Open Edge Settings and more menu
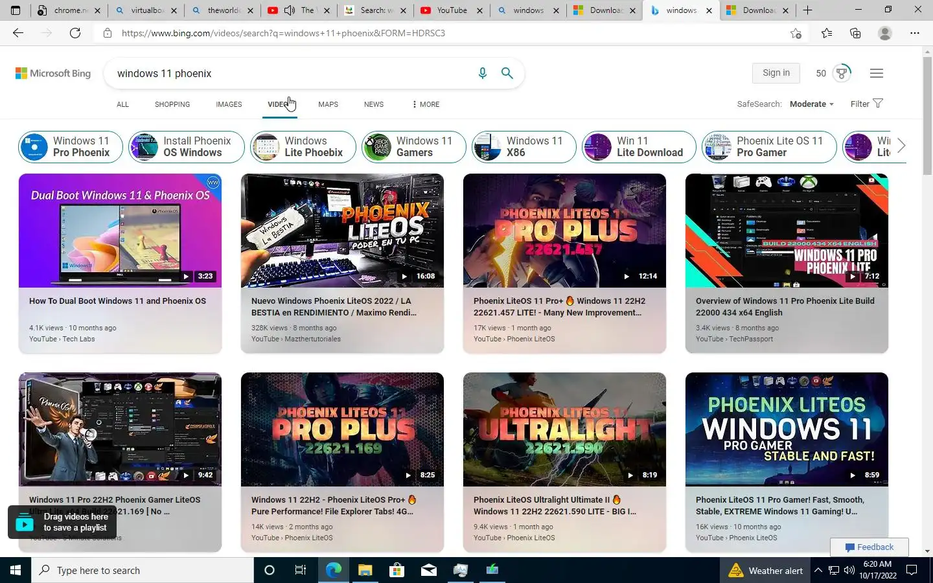The width and height of the screenshot is (933, 583). click(x=914, y=33)
